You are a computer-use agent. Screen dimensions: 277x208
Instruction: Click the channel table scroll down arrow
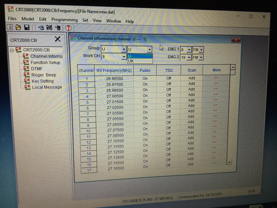click(229, 162)
